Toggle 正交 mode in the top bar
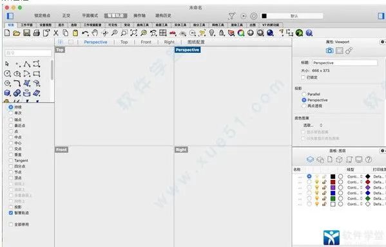 (66, 15)
